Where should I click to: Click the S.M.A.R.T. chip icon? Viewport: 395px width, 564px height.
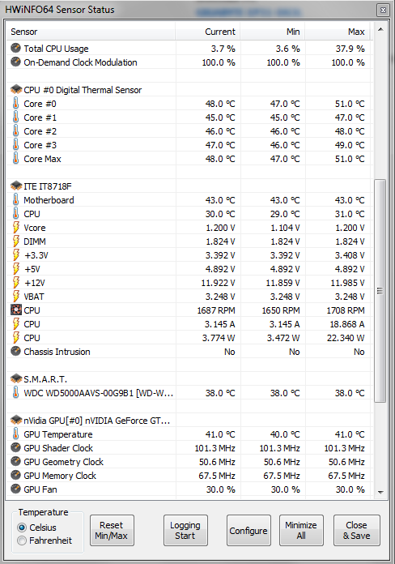coord(16,378)
